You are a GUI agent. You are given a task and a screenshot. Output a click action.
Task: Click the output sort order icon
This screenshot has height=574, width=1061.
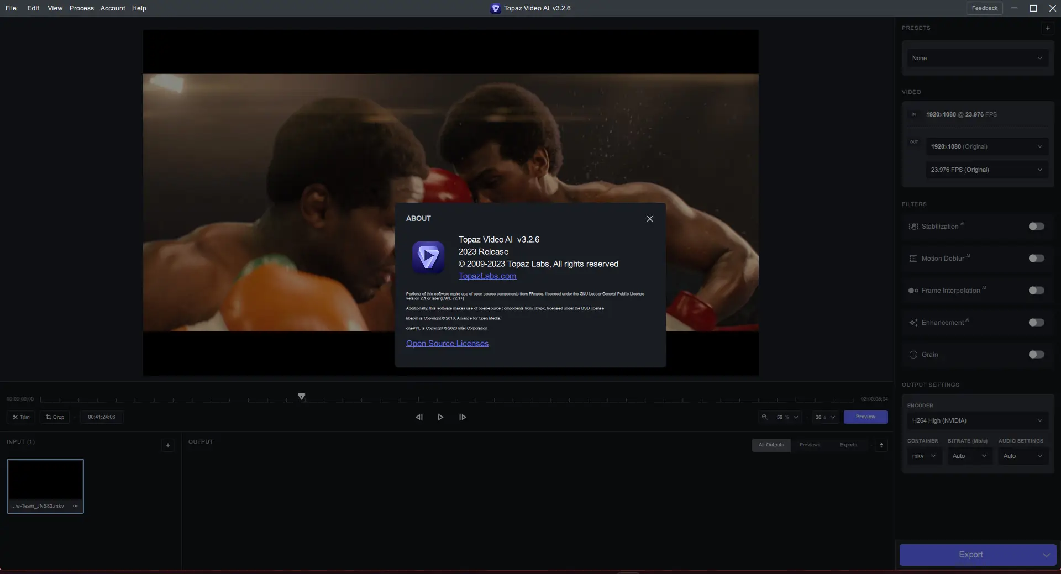tap(881, 445)
